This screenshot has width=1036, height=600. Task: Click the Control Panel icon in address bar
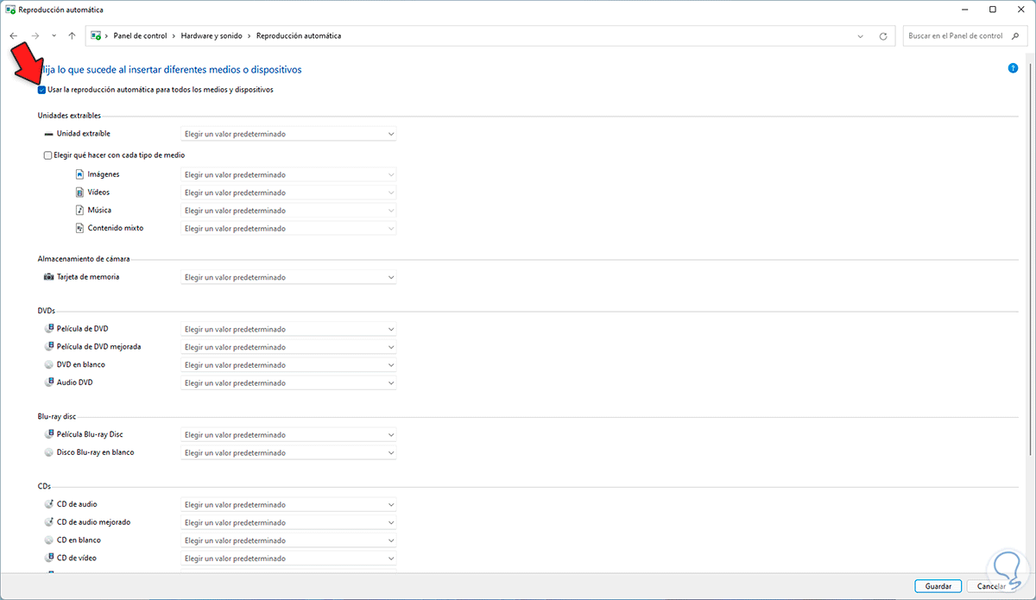pyautogui.click(x=97, y=36)
